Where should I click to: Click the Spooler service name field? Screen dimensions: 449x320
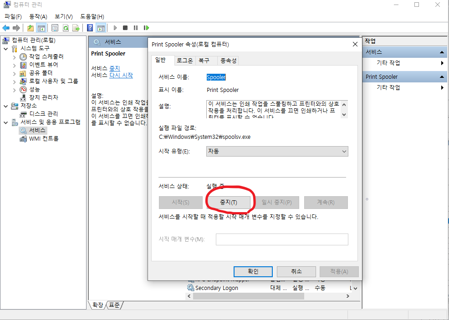(x=216, y=77)
